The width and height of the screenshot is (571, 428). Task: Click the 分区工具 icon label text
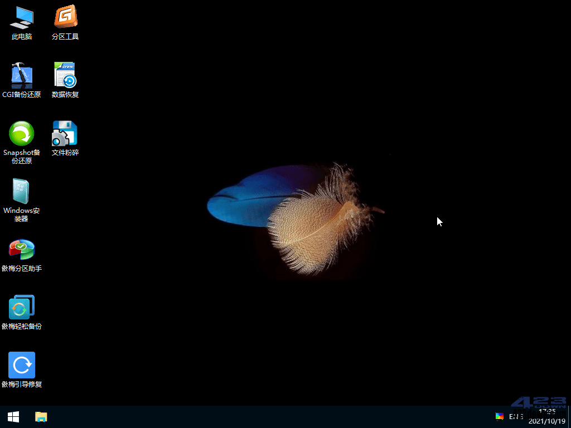pyautogui.click(x=65, y=37)
